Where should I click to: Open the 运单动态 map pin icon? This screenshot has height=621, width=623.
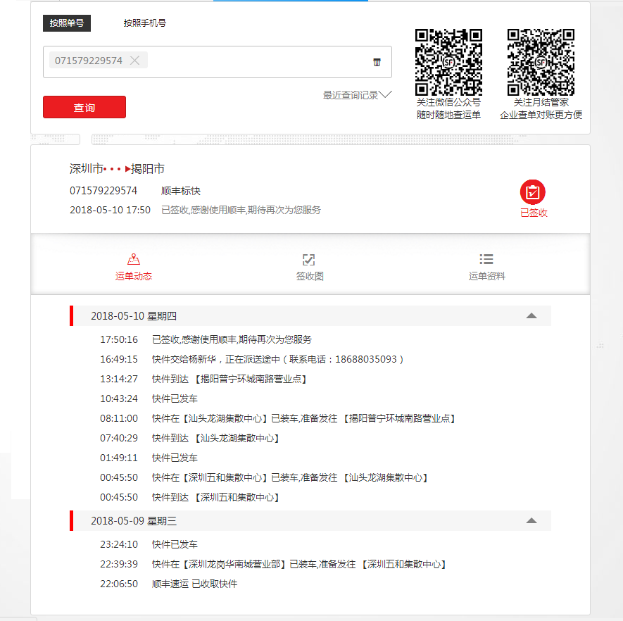click(x=134, y=259)
